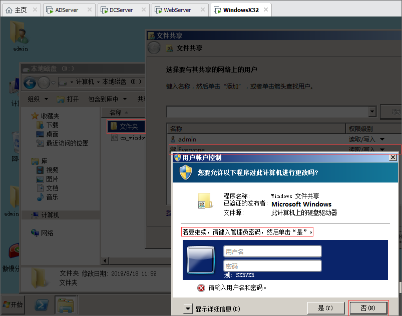Click the No (否) button in UAC
The image size is (402, 316).
[368, 308]
